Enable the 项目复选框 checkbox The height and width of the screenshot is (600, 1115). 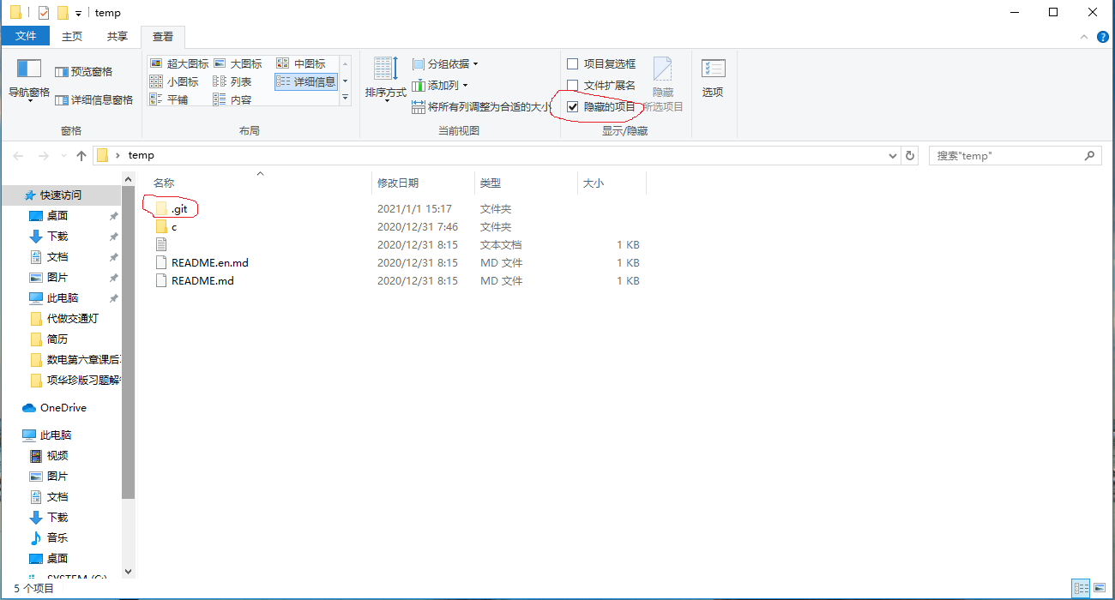point(573,64)
